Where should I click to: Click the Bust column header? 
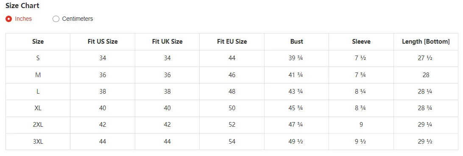click(x=296, y=42)
